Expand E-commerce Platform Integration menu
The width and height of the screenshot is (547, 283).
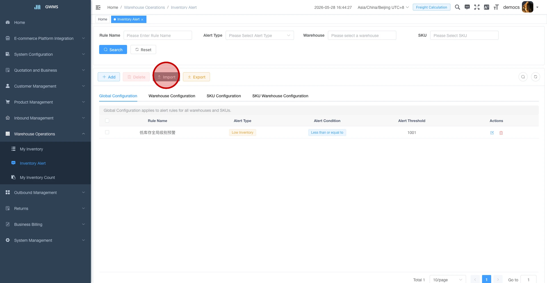click(83, 38)
